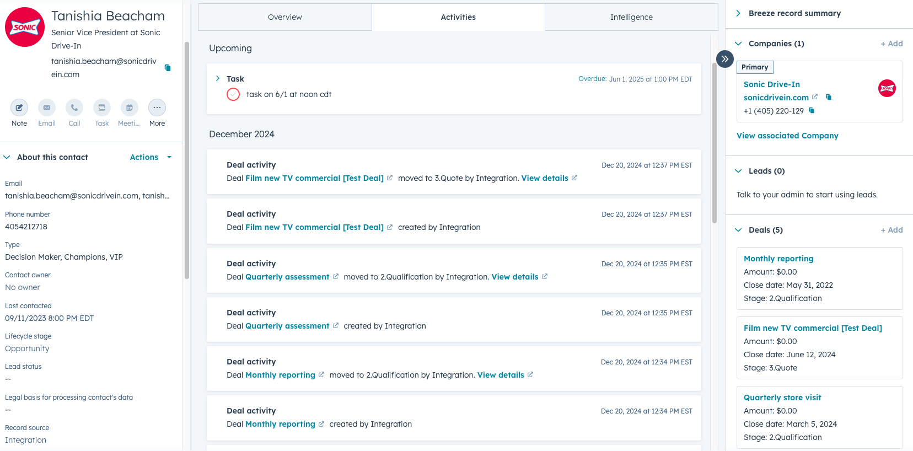Click the Meeting action icon
This screenshot has height=451, width=913.
pos(130,108)
